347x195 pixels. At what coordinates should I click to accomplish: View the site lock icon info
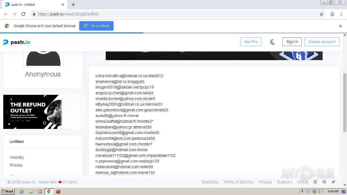[x=34, y=14]
